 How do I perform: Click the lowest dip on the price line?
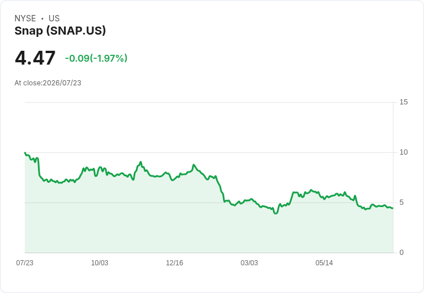coord(275,213)
